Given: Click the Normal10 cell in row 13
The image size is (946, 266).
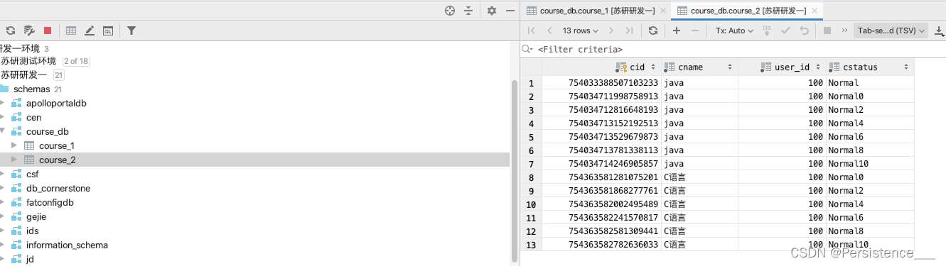Looking at the screenshot, I should (870, 245).
